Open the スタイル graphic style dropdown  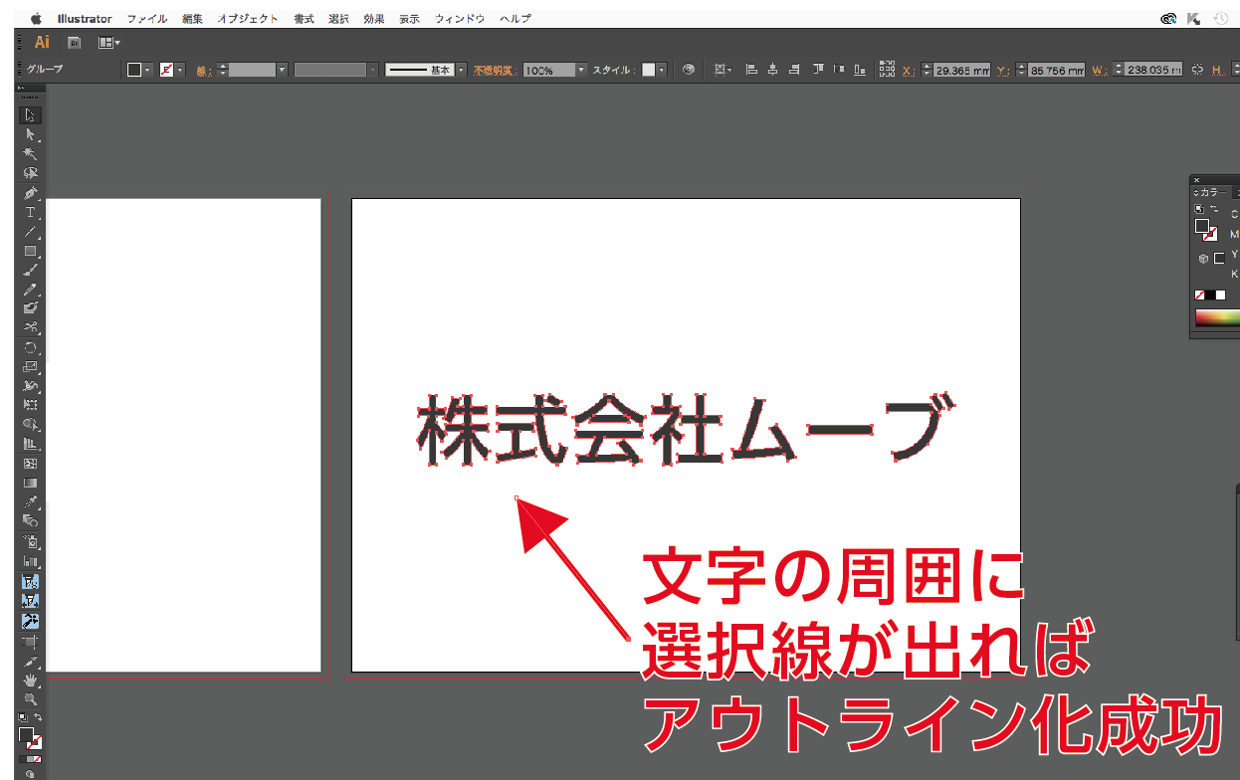tap(662, 70)
